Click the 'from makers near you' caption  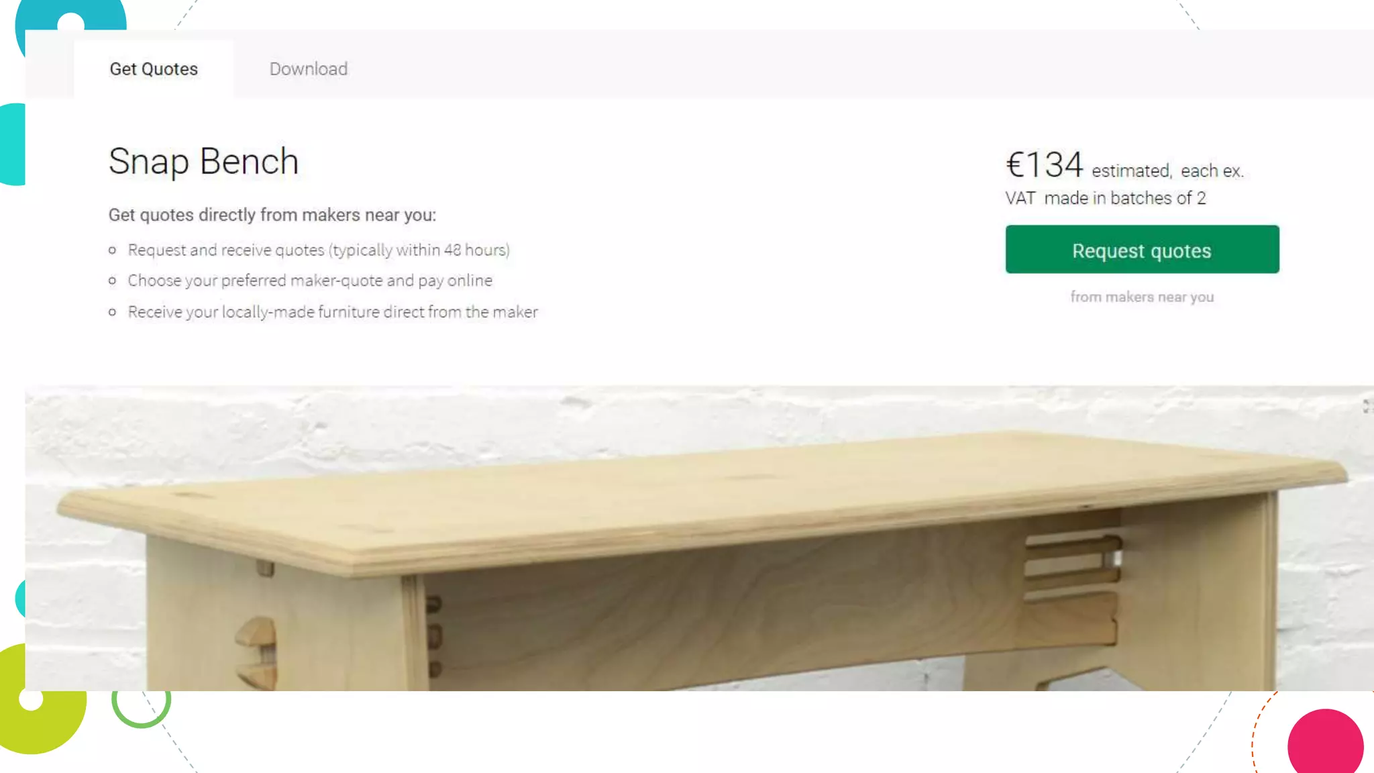[x=1142, y=297]
